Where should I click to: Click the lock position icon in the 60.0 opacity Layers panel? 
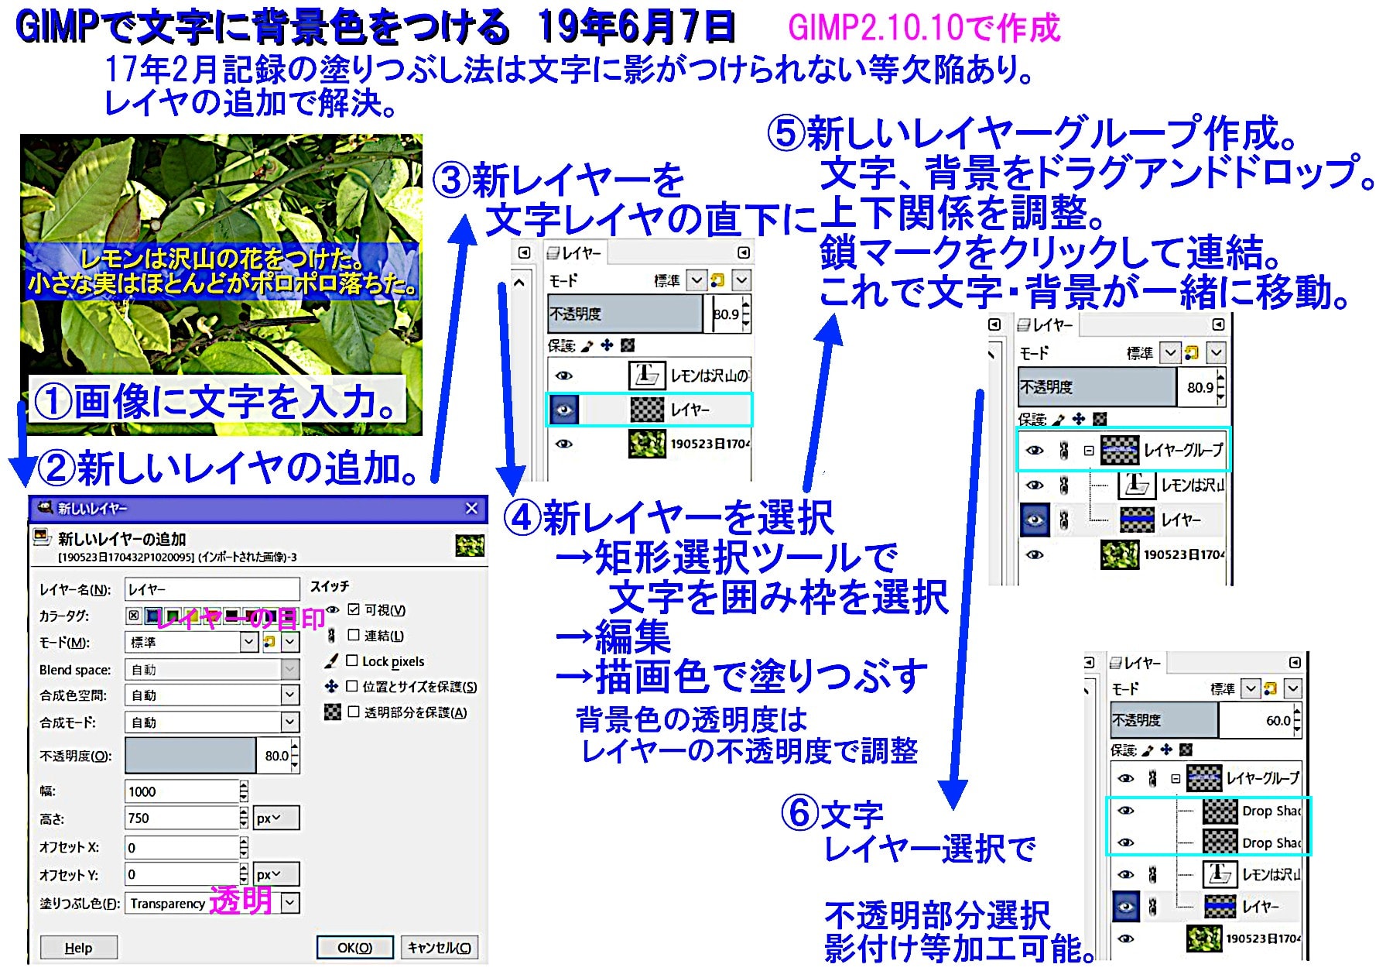coord(1166,750)
